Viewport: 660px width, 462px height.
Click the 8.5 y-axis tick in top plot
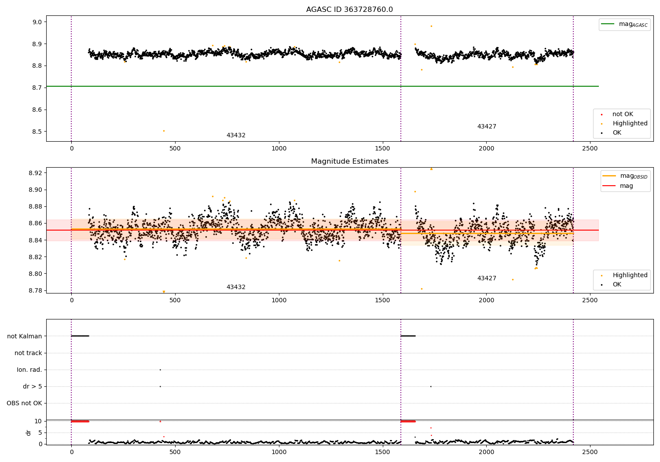click(x=37, y=132)
